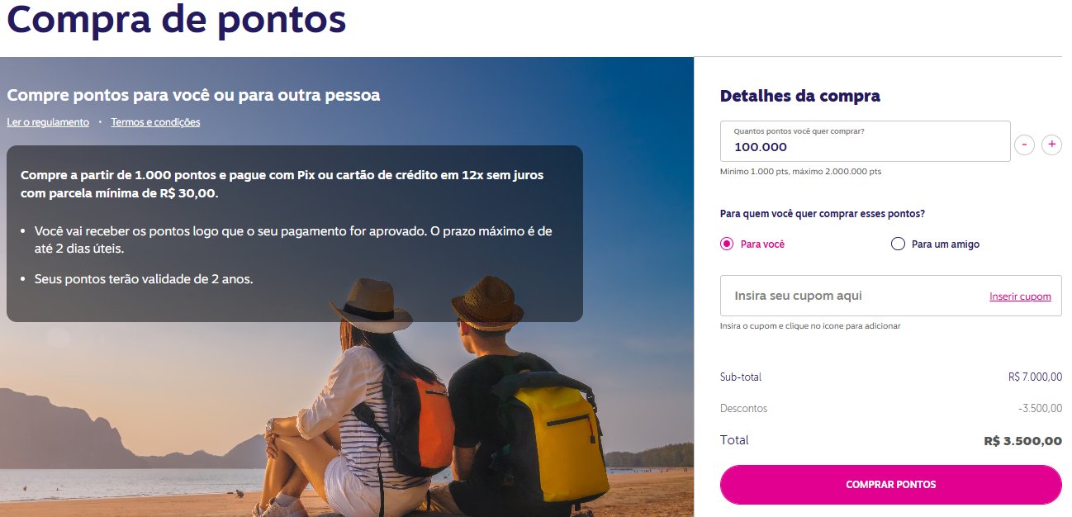Increase points with the plus button

1051,145
